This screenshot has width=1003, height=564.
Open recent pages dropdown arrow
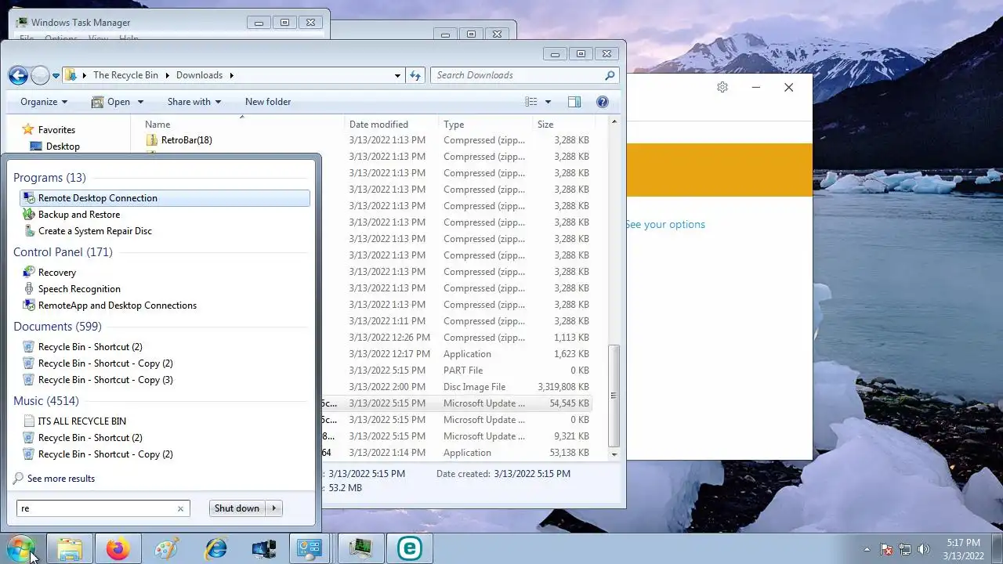pyautogui.click(x=56, y=76)
